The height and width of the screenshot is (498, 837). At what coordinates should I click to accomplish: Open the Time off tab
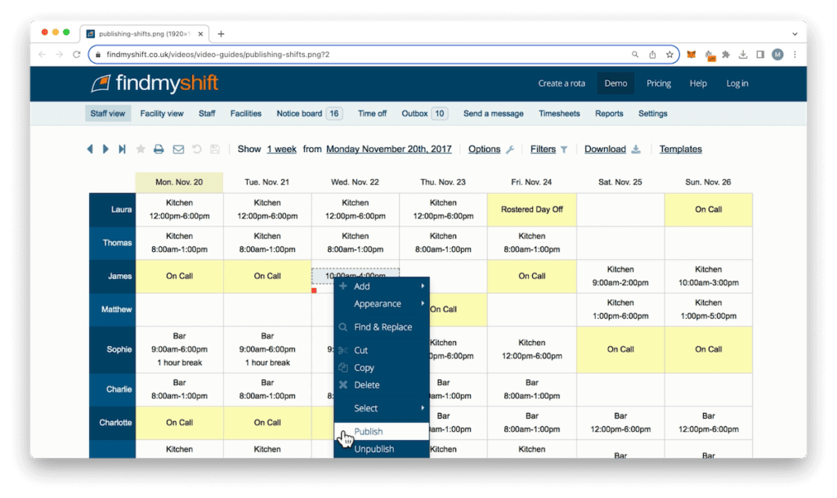pos(372,113)
